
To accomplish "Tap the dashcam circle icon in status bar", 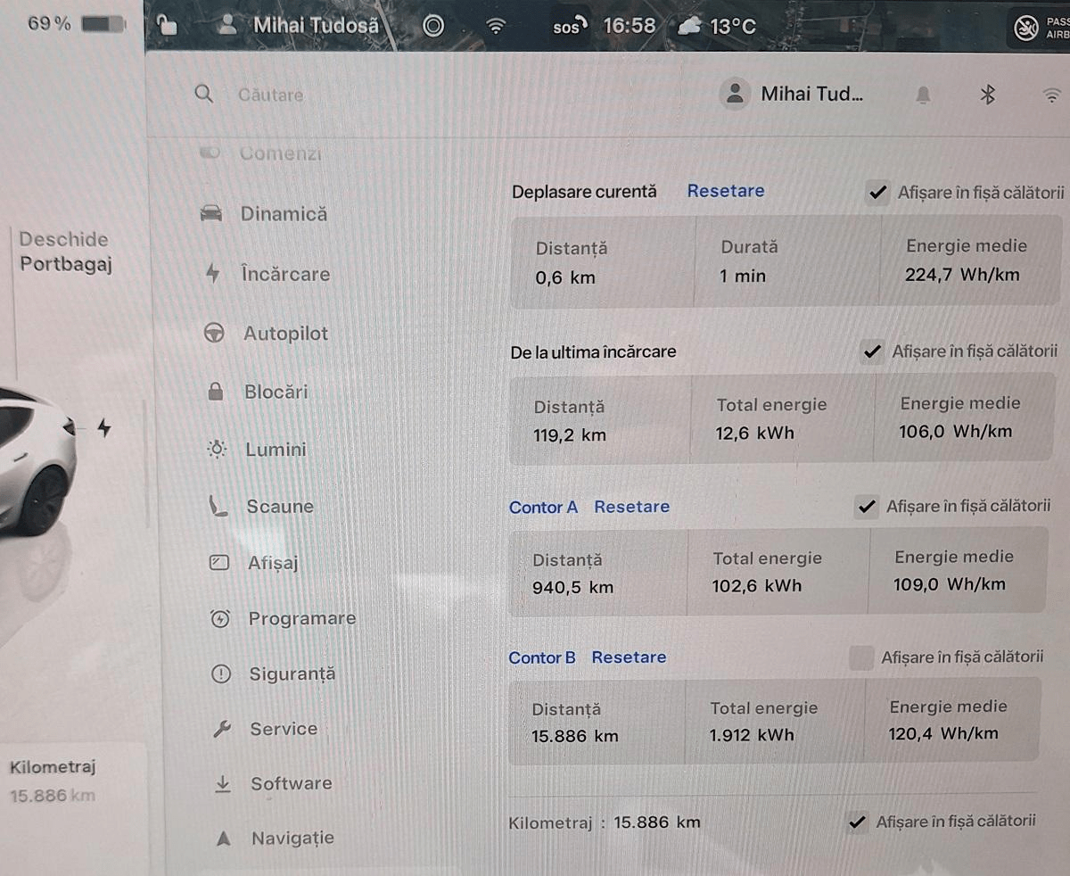I will click(433, 26).
